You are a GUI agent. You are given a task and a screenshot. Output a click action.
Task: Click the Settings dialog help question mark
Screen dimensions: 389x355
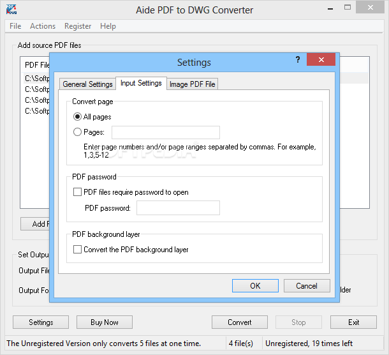pyautogui.click(x=298, y=59)
